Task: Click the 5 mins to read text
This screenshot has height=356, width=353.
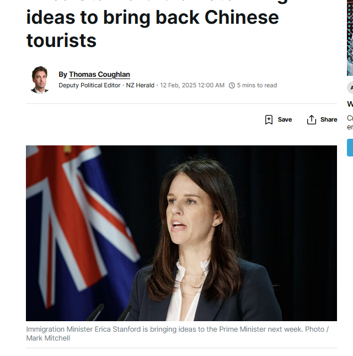Action: click(257, 85)
